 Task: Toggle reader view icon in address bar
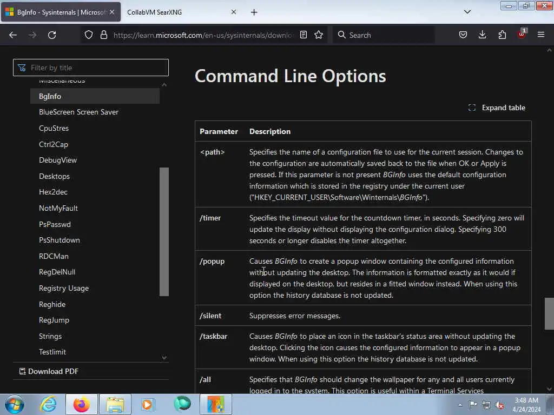[x=304, y=35]
